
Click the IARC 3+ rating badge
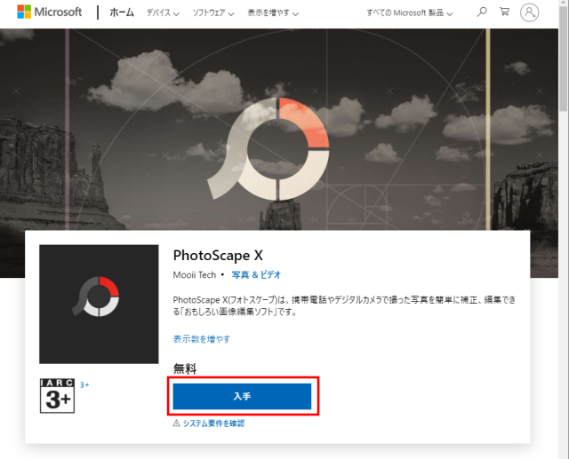[57, 396]
